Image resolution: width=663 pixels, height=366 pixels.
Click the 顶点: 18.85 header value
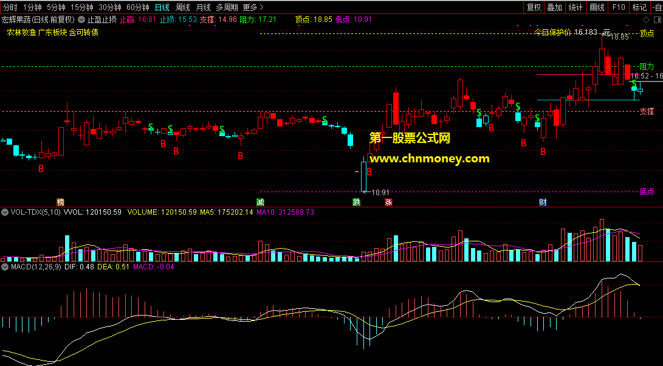click(x=314, y=19)
